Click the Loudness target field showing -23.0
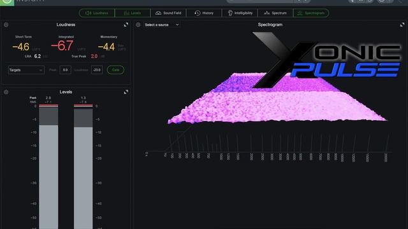Viewport: 408px width, 229px height. [97, 70]
